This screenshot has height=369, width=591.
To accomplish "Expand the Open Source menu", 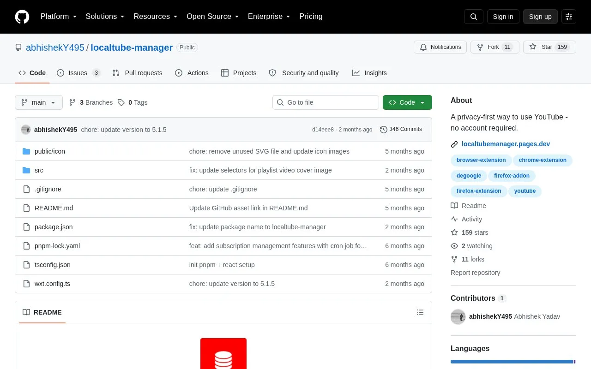I will (x=213, y=17).
